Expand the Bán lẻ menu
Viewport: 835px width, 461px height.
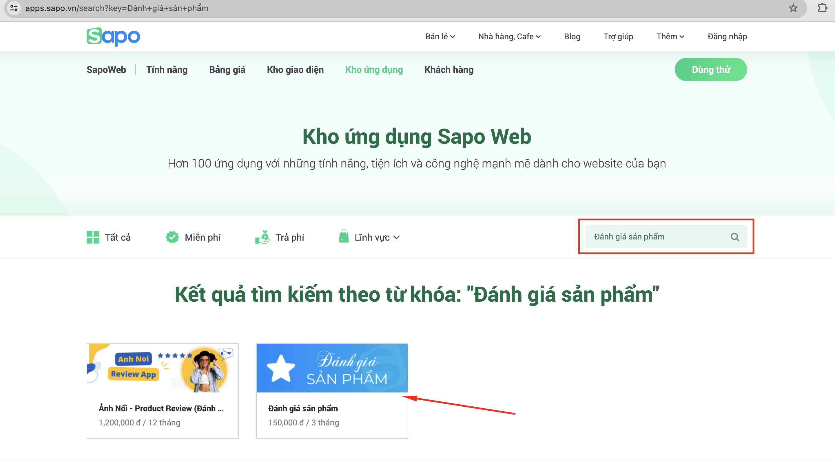(440, 36)
